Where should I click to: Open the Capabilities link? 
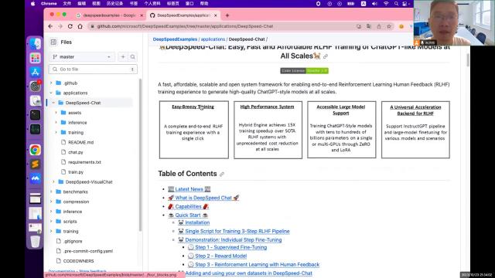(188, 206)
